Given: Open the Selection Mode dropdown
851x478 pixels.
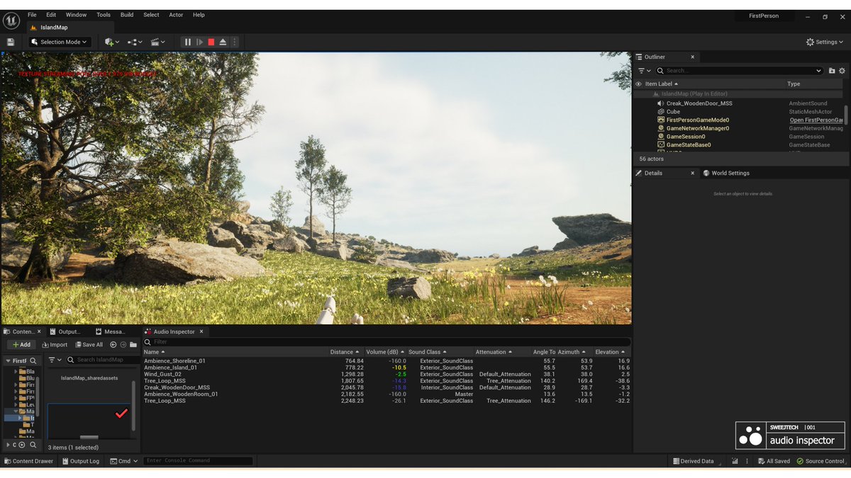Looking at the screenshot, I should click(x=60, y=42).
